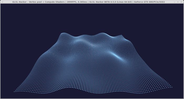Click the left peak of the wave mesh
This screenshot has height=99, width=184.
(64, 33)
